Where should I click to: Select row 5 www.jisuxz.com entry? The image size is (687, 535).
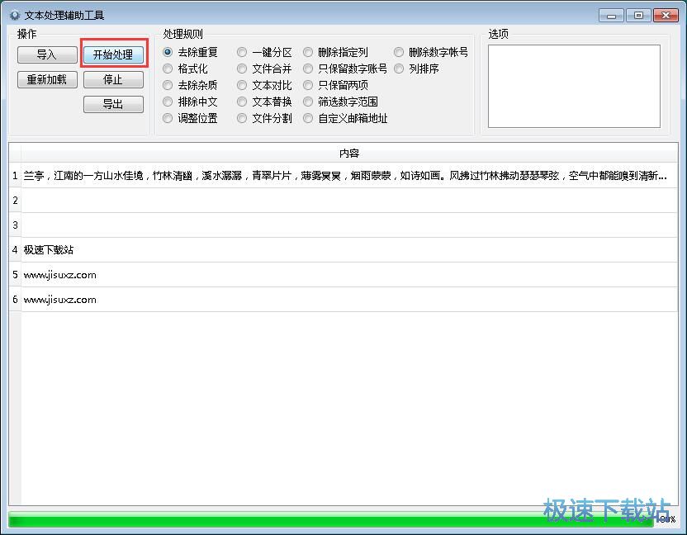[x=349, y=275]
